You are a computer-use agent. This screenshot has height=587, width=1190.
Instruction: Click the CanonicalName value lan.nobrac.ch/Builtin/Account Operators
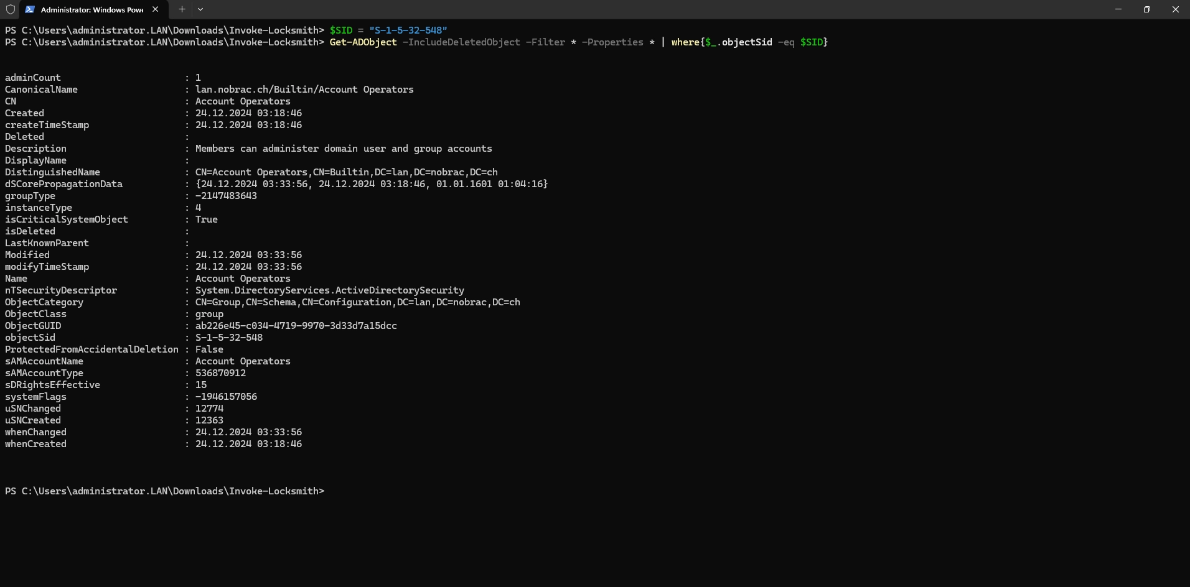click(304, 90)
